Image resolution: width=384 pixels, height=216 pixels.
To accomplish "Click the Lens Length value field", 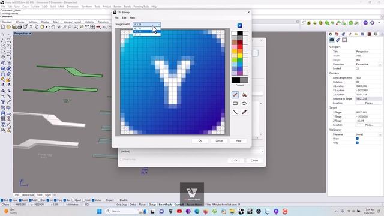I will (x=368, y=77).
